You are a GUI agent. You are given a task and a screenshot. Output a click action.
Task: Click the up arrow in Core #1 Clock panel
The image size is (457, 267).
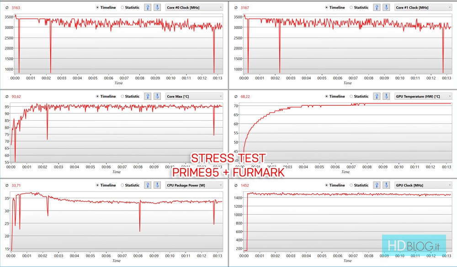(377, 8)
